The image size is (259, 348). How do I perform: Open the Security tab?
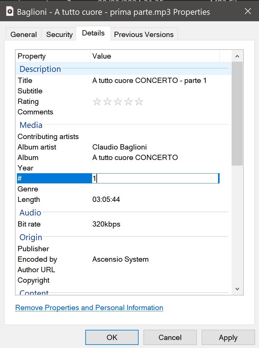tap(59, 35)
